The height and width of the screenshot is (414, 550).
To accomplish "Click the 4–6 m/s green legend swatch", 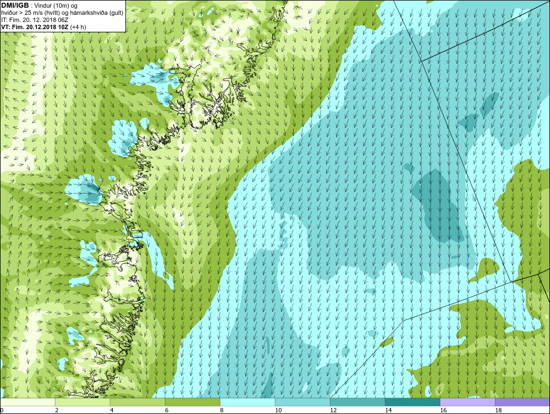I will tap(137, 402).
